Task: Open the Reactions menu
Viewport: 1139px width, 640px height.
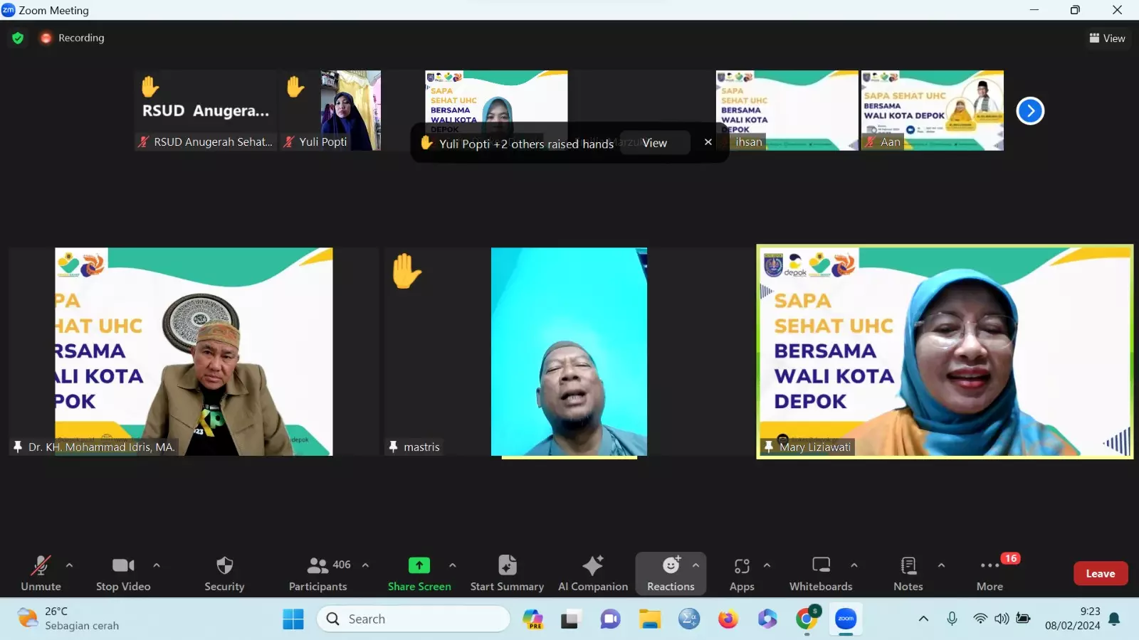Action: coord(671,573)
